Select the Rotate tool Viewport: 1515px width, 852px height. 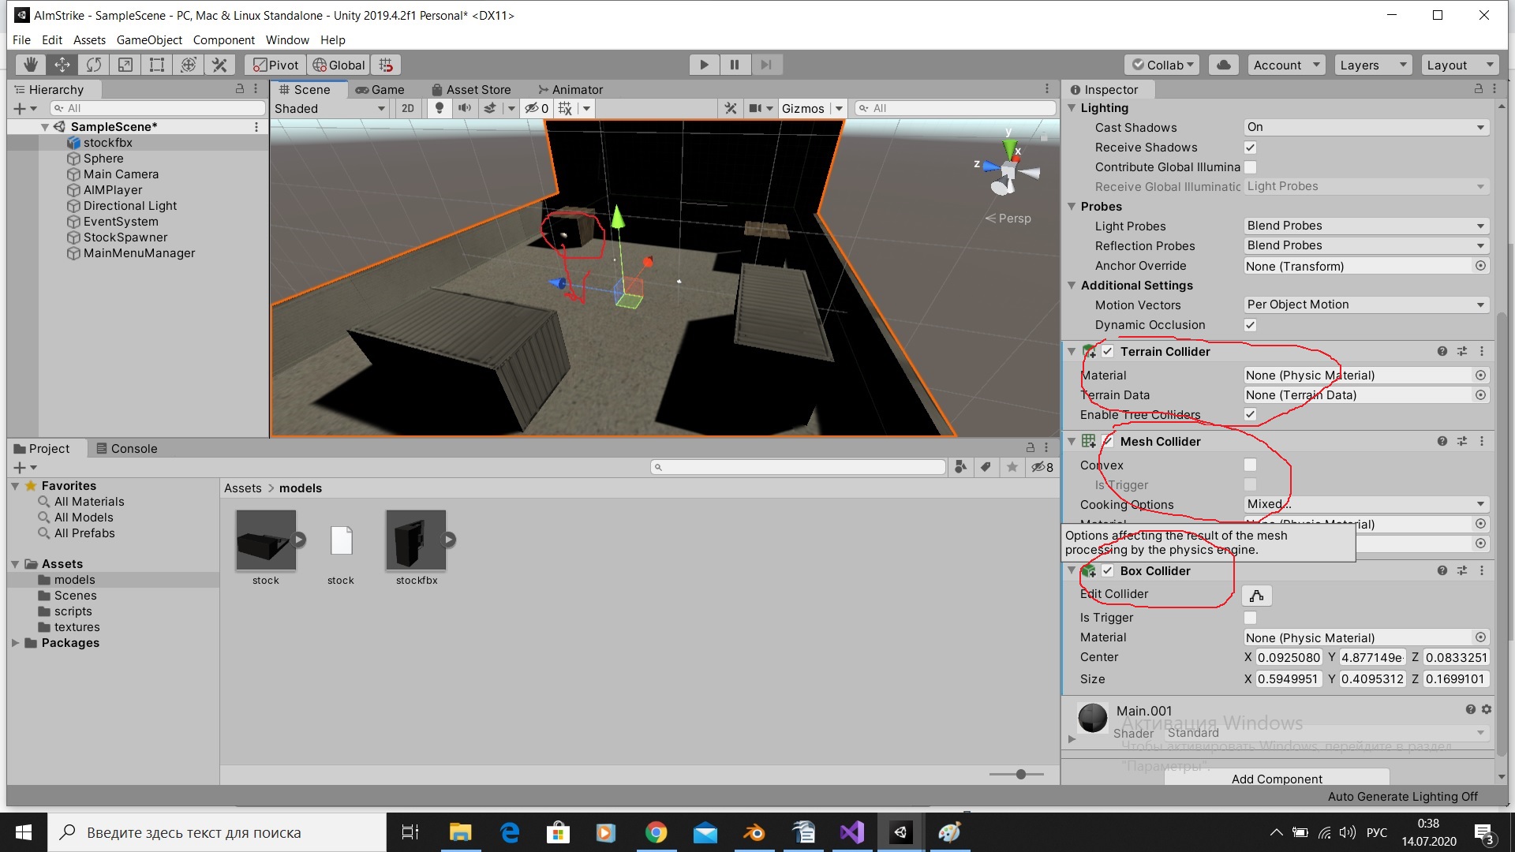click(94, 65)
